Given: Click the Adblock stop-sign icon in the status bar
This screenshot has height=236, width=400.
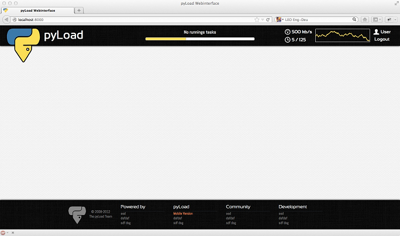Looking at the screenshot, I should coord(4,232).
